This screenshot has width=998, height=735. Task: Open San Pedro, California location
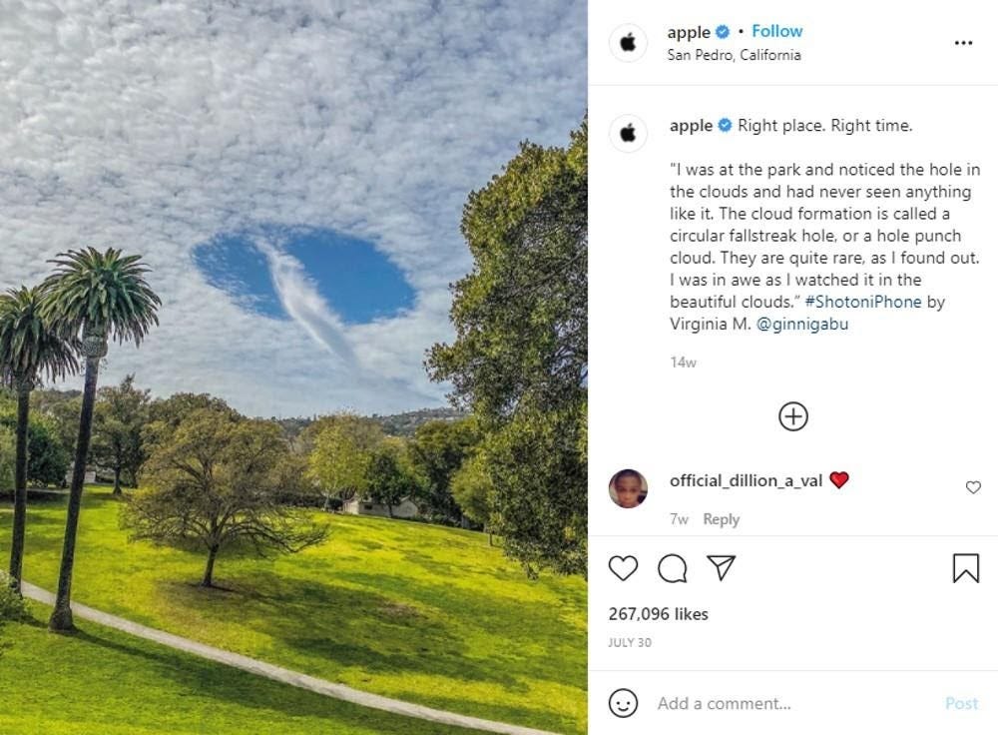pos(734,55)
